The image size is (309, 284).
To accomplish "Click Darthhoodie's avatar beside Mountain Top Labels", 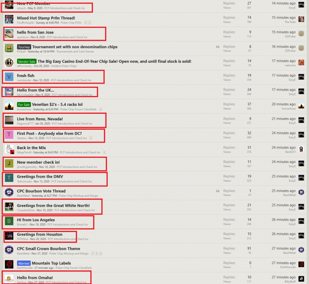I will [9, 265].
